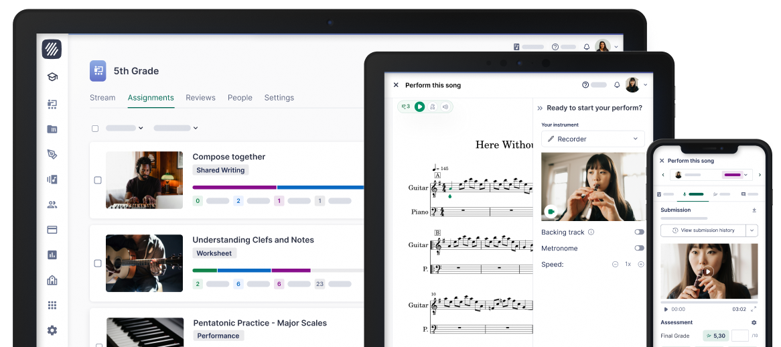Open the credit card billing sidebar icon

[x=52, y=230]
